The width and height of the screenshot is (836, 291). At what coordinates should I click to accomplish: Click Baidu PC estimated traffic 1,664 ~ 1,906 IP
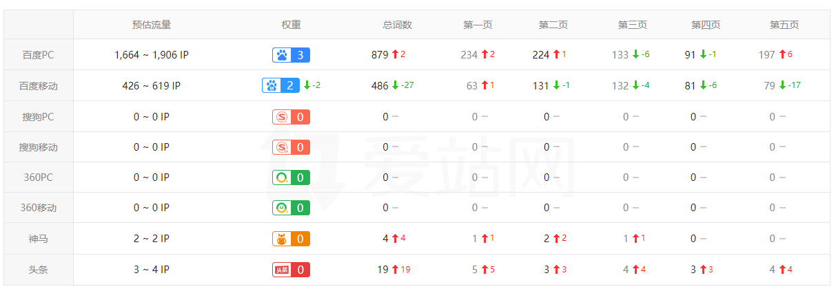pyautogui.click(x=151, y=55)
